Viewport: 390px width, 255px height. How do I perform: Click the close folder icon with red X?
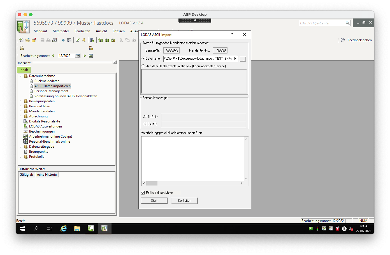[x=34, y=40]
